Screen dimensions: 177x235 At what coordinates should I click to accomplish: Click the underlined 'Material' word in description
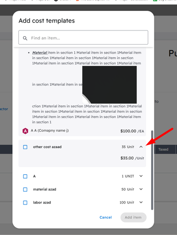pos(40,53)
